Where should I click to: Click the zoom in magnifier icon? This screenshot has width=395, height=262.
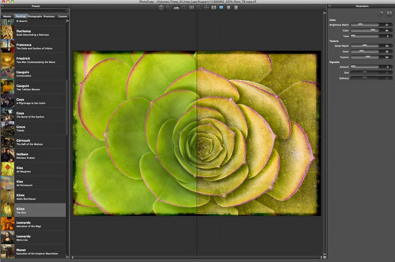(x=168, y=7)
